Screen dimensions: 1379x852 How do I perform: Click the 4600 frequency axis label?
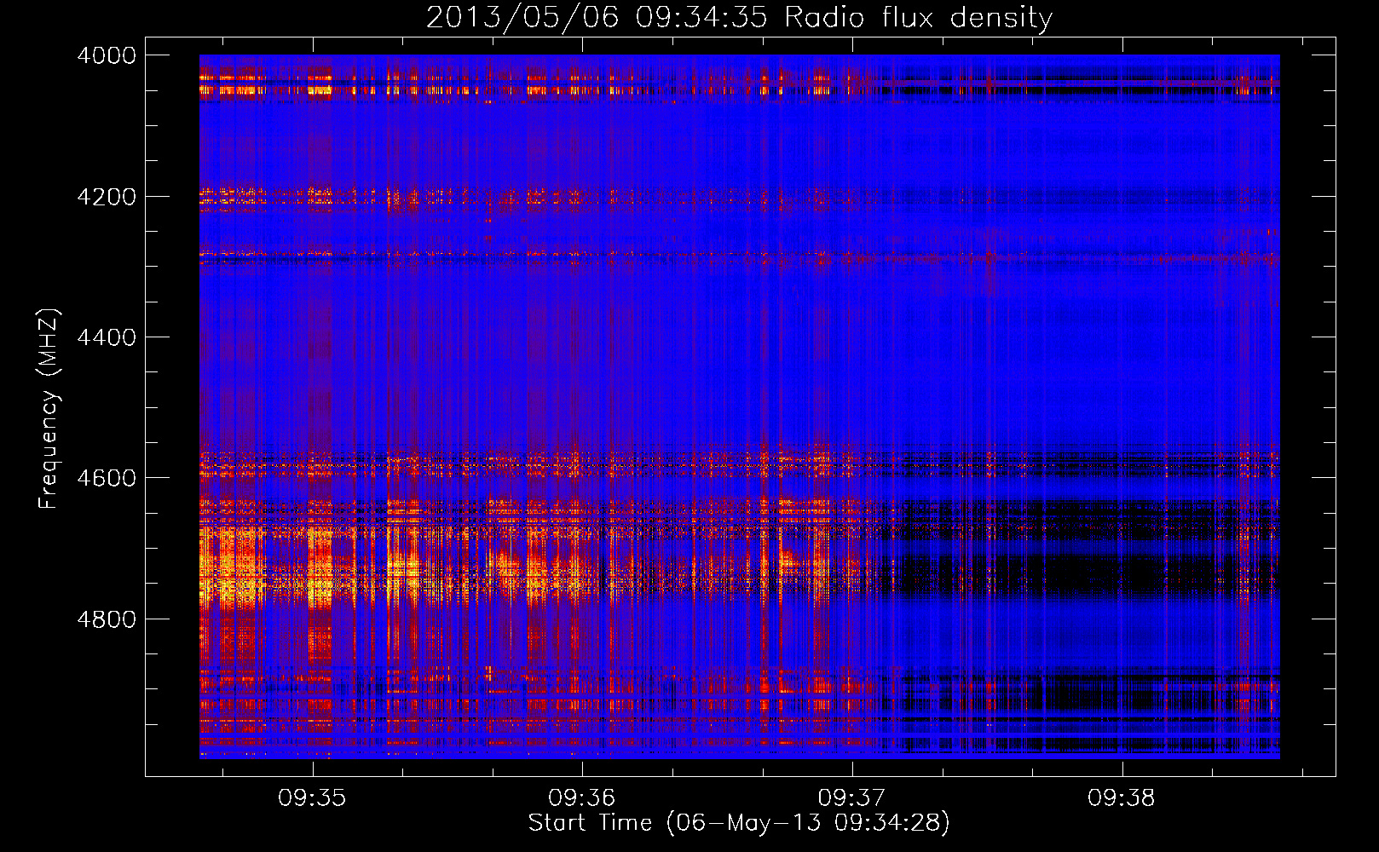coord(107,478)
